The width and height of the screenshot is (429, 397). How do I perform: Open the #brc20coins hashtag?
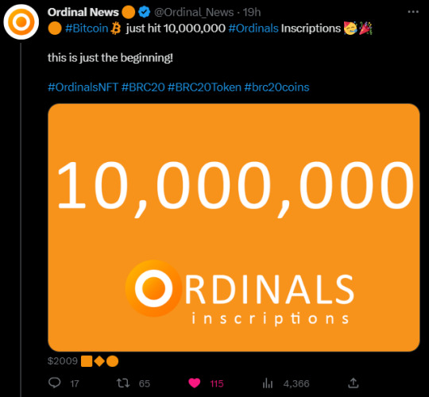click(276, 87)
